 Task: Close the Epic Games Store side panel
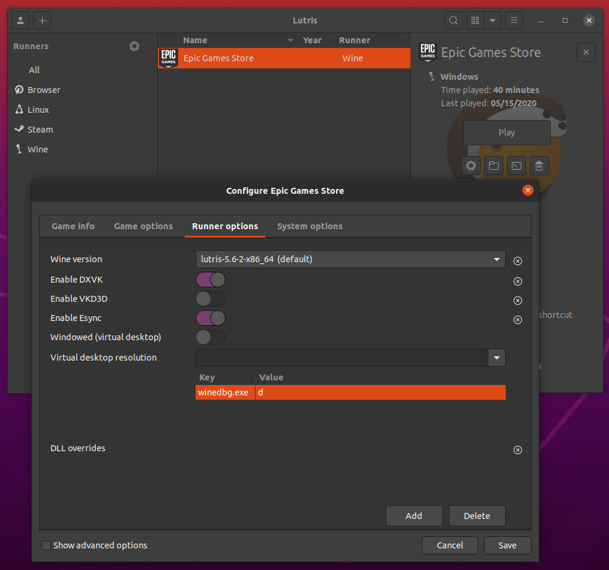click(x=586, y=52)
